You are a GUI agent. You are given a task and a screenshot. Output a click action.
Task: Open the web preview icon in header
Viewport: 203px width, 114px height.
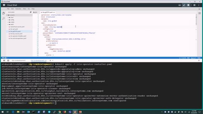click(x=180, y=5)
